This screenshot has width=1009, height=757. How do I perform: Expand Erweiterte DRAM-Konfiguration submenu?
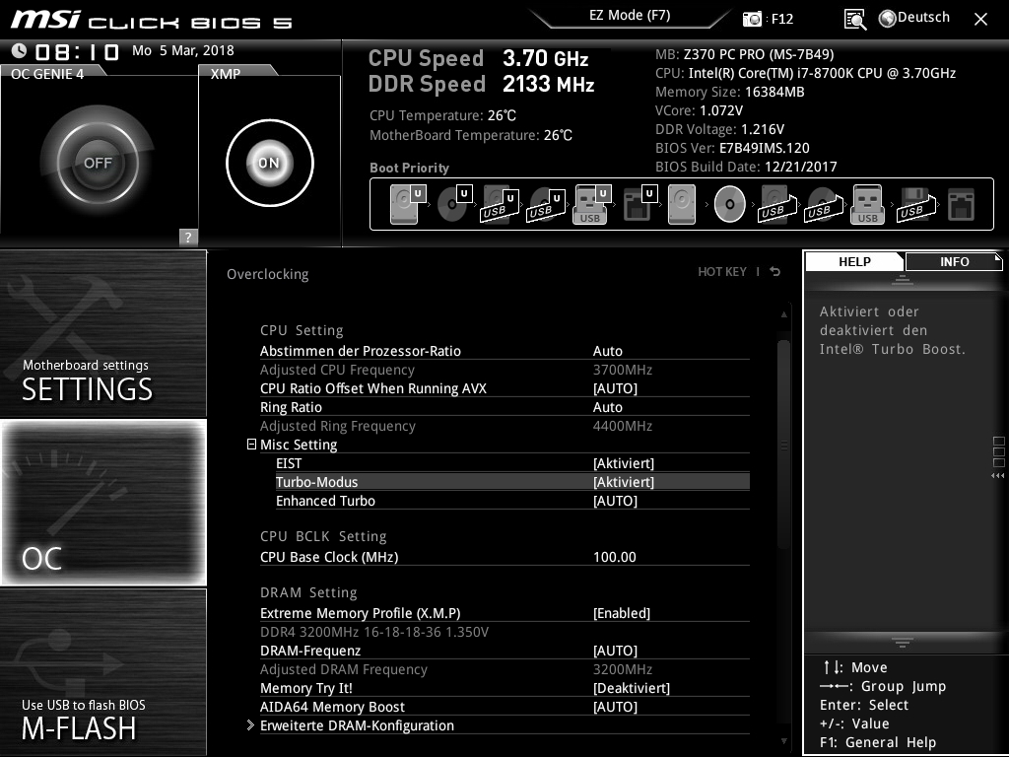(x=357, y=725)
